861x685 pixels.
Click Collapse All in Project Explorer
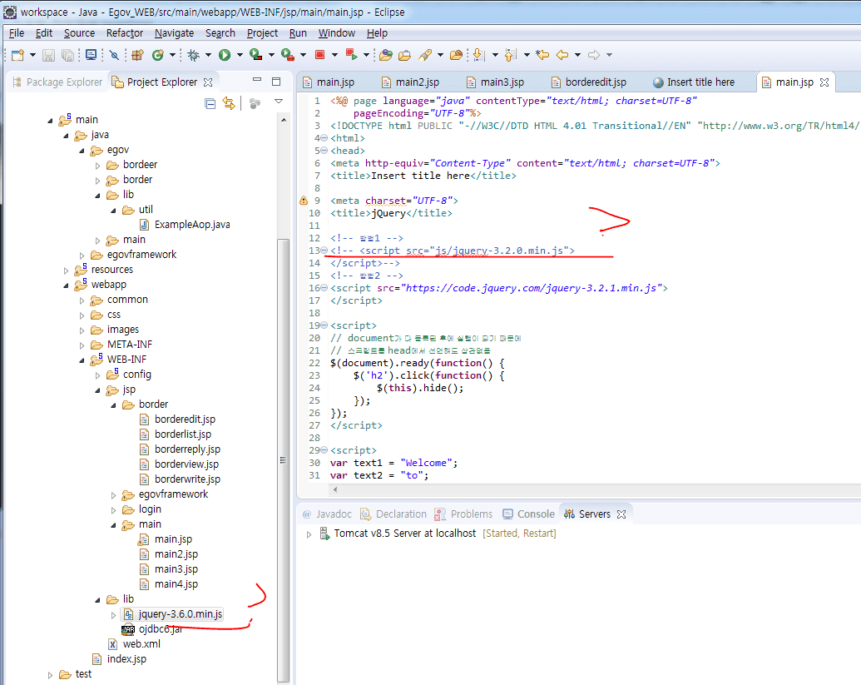[210, 103]
